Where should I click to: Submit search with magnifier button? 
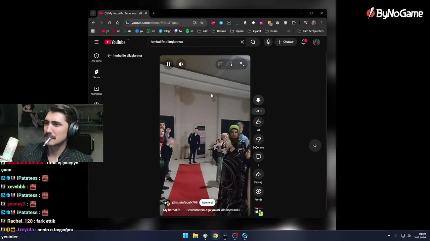coord(253,42)
